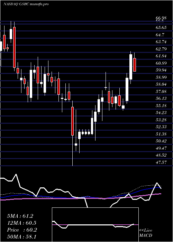
Task: Click the 52.33 price axis label
Action: pos(161,127)
